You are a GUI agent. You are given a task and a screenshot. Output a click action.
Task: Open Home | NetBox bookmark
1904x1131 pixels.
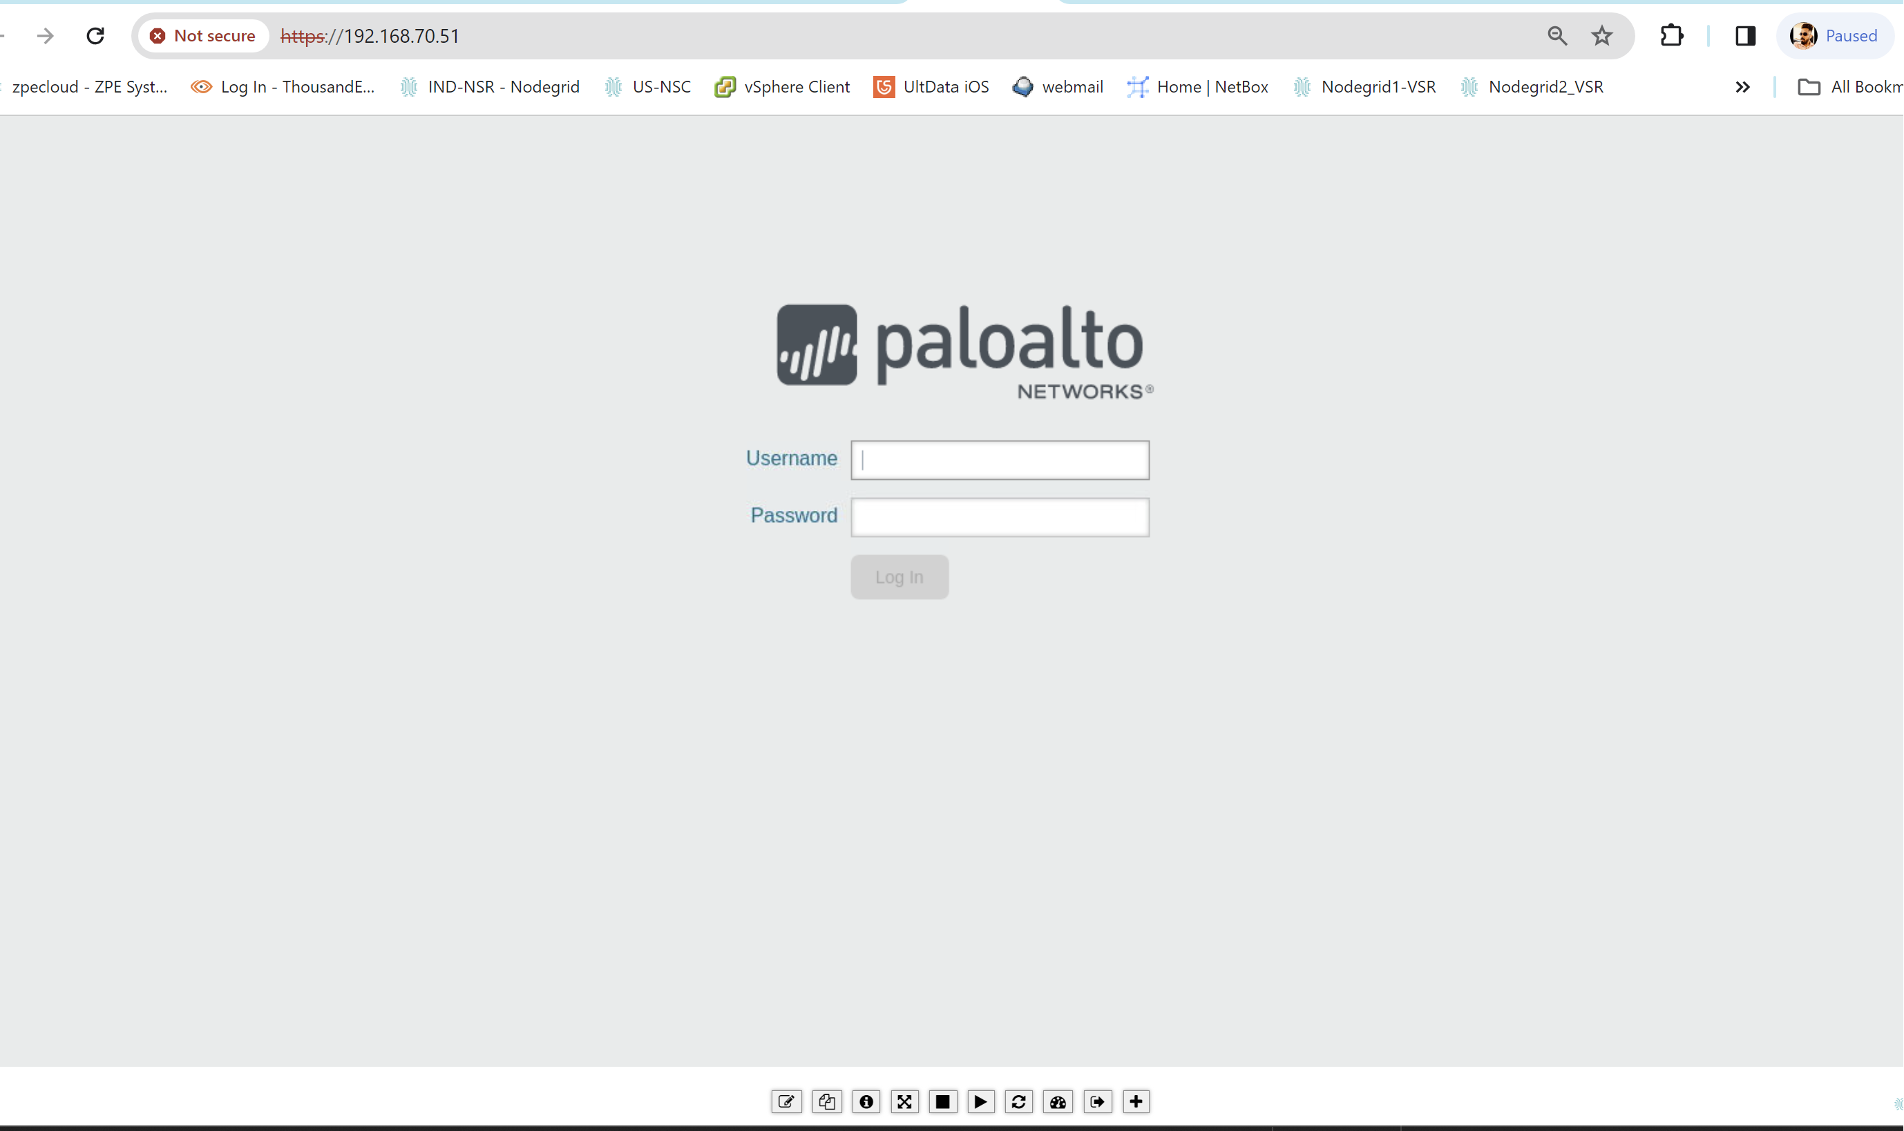click(x=1199, y=87)
